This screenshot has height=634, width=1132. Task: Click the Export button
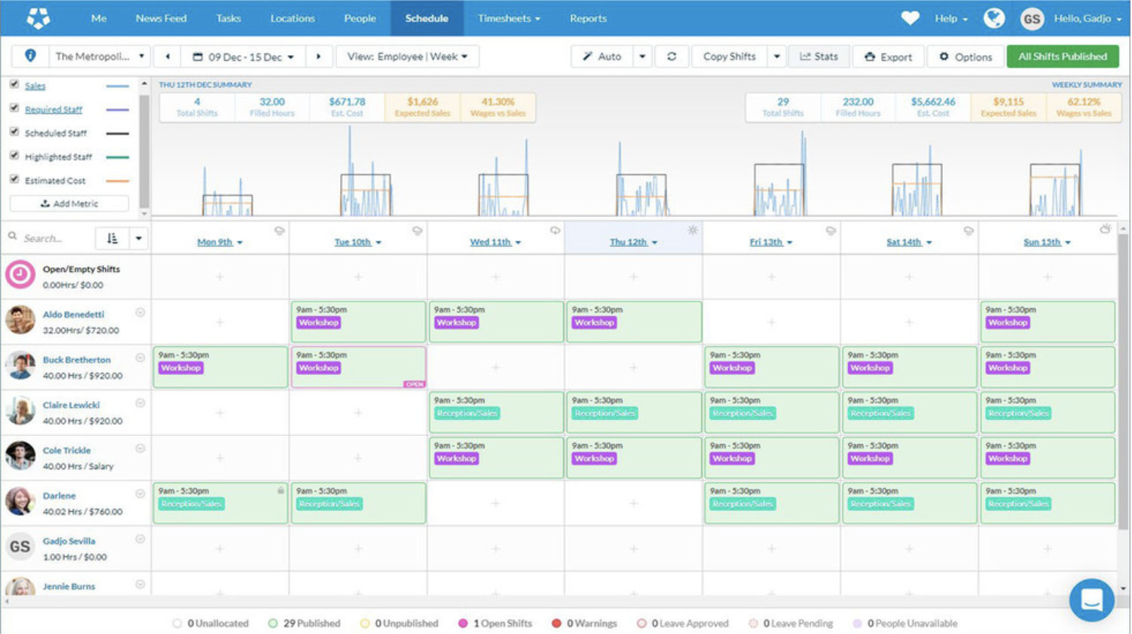point(888,57)
